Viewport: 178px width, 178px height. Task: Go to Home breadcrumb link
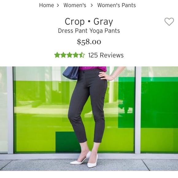(46, 5)
